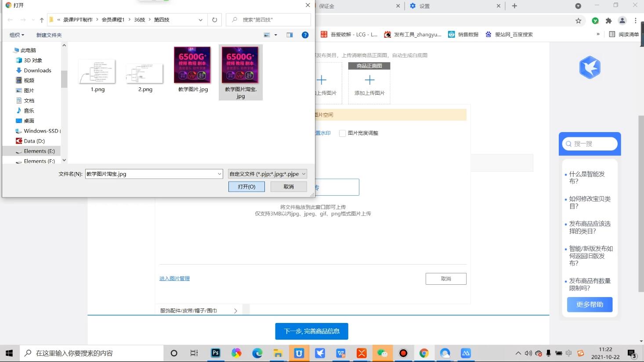Image resolution: width=644 pixels, height=362 pixels.
Task: Click the Chrome profile avatar icon
Action: (x=622, y=21)
